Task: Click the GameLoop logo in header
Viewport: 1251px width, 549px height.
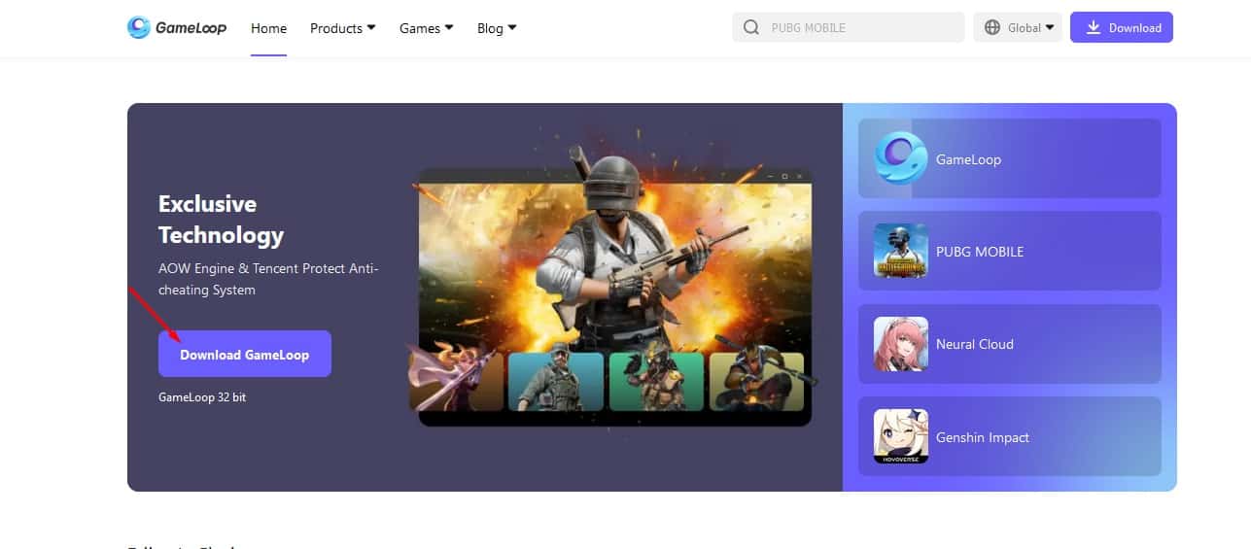Action: pyautogui.click(x=176, y=27)
